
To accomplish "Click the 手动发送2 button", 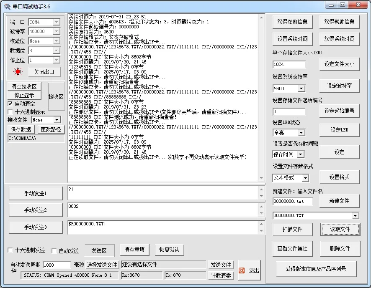I will click(36, 210).
